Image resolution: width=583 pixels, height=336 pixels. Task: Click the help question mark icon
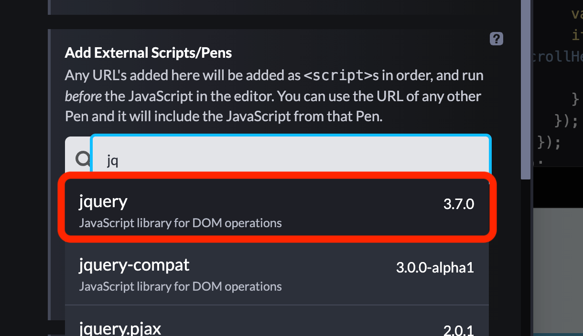[x=496, y=39]
